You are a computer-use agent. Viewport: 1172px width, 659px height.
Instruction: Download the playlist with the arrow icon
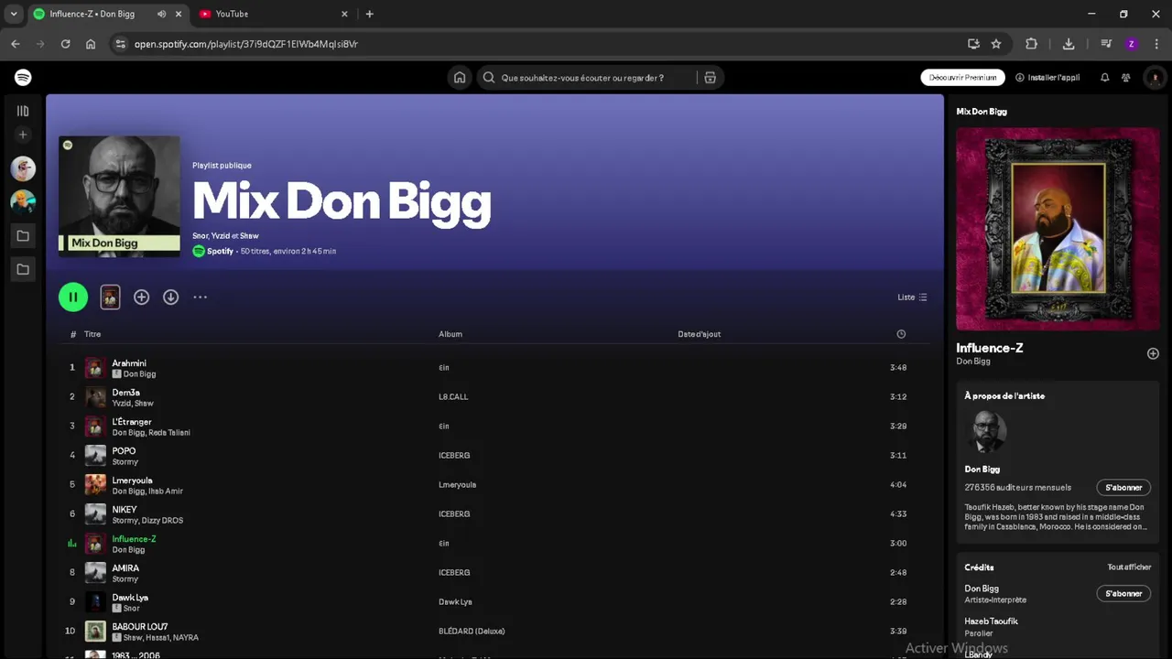[x=170, y=297]
